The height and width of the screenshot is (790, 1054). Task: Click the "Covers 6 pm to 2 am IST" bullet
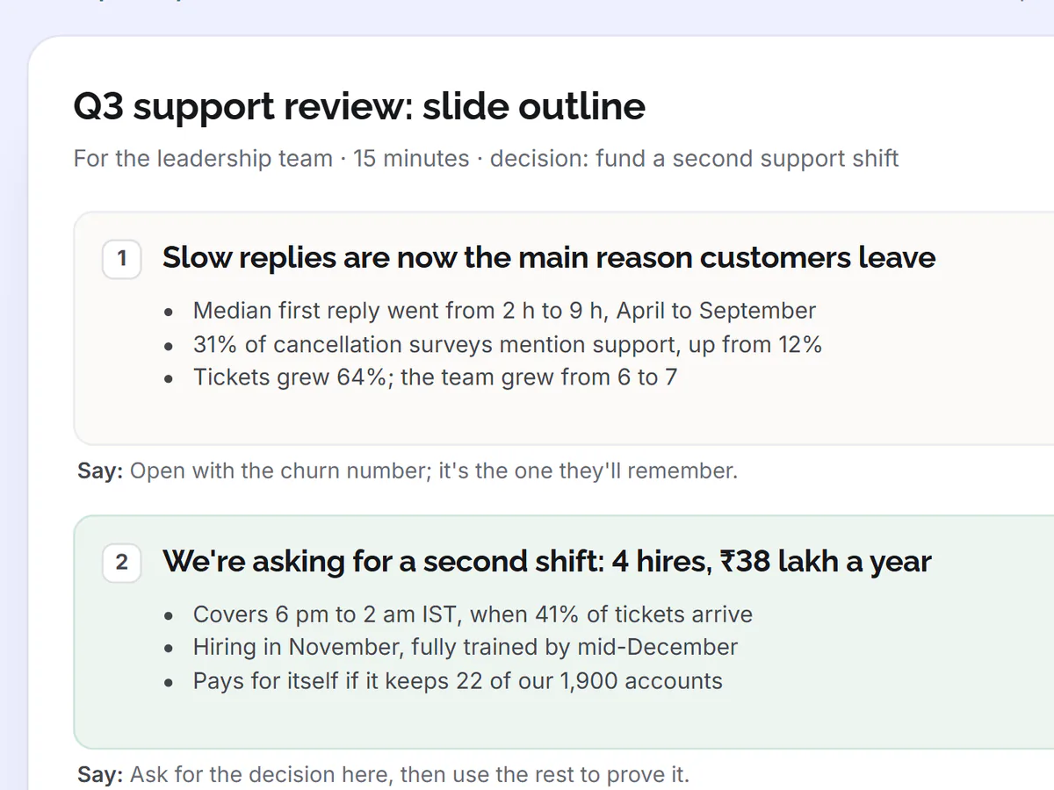click(473, 614)
